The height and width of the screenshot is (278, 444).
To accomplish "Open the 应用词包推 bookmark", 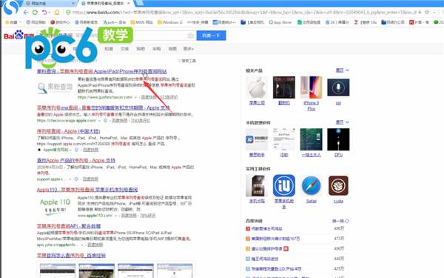I will pyautogui.click(x=309, y=22).
